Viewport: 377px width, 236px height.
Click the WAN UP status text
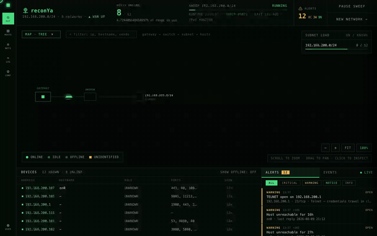(96, 17)
